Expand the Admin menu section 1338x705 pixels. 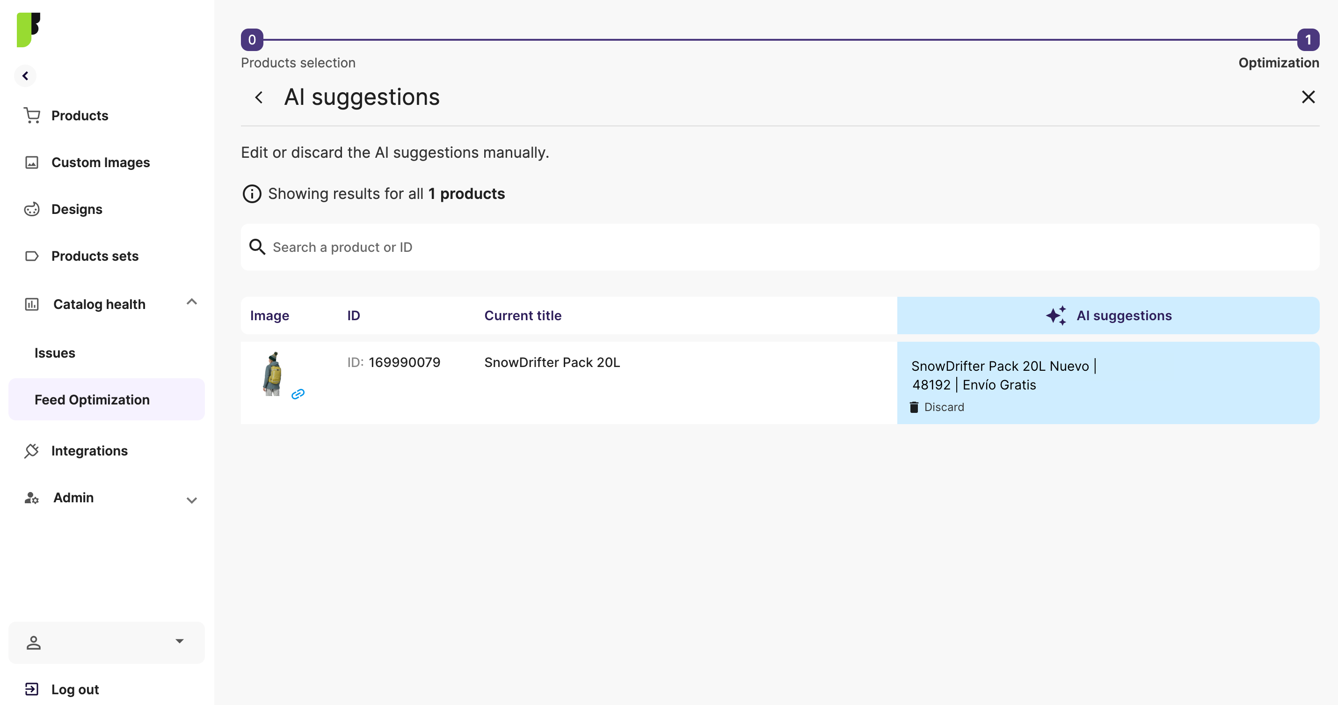pyautogui.click(x=192, y=500)
